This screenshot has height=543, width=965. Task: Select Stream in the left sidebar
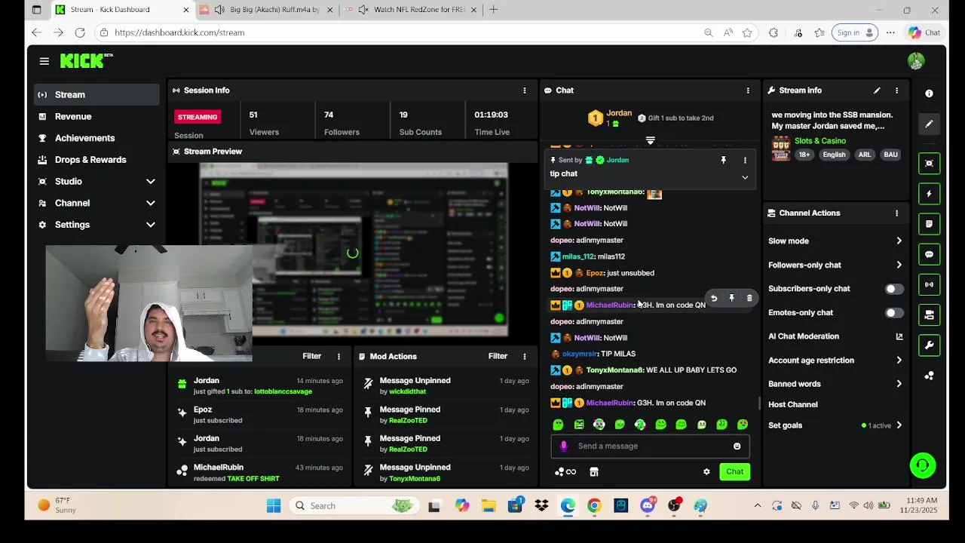[x=96, y=95]
